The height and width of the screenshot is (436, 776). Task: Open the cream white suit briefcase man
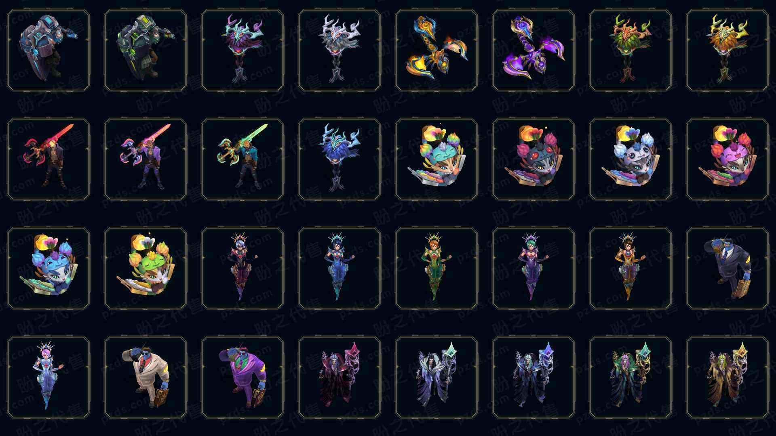pos(145,377)
